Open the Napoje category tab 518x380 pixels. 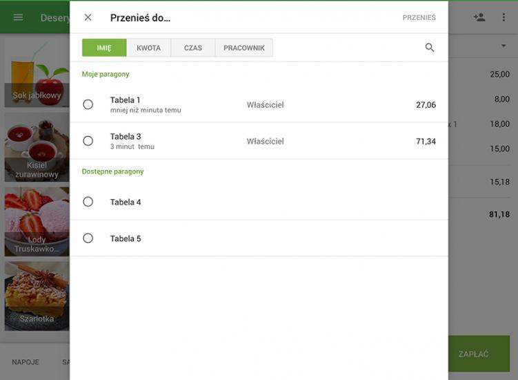pos(26,362)
